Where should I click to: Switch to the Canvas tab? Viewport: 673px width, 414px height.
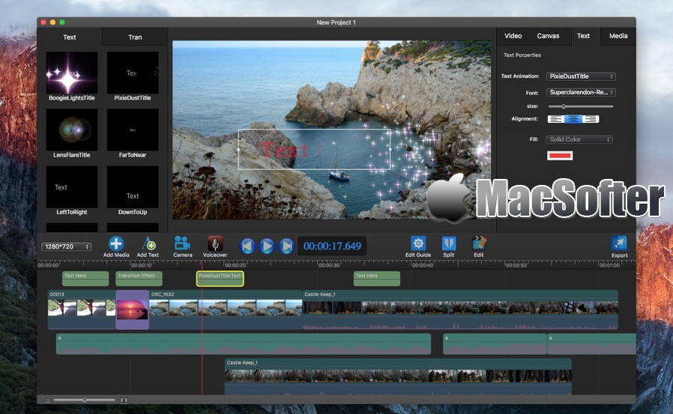coord(548,36)
